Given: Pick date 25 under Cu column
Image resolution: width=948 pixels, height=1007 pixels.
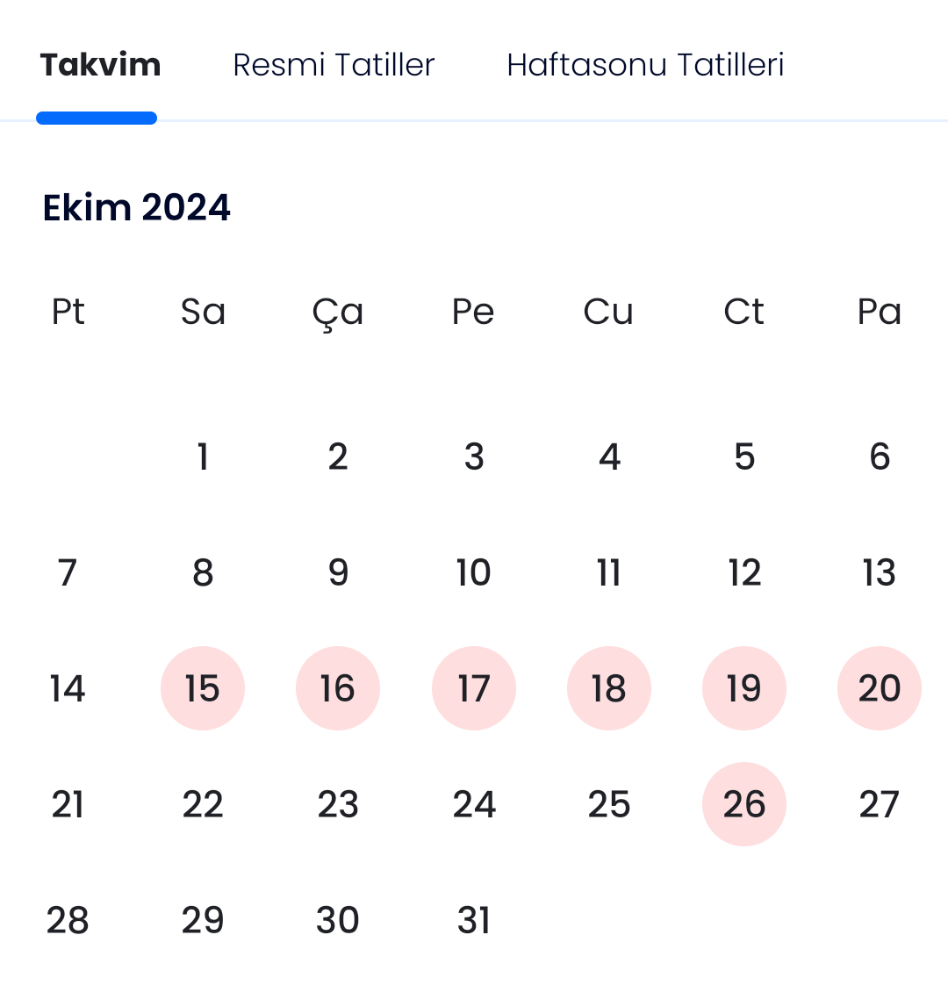Looking at the screenshot, I should [x=609, y=804].
